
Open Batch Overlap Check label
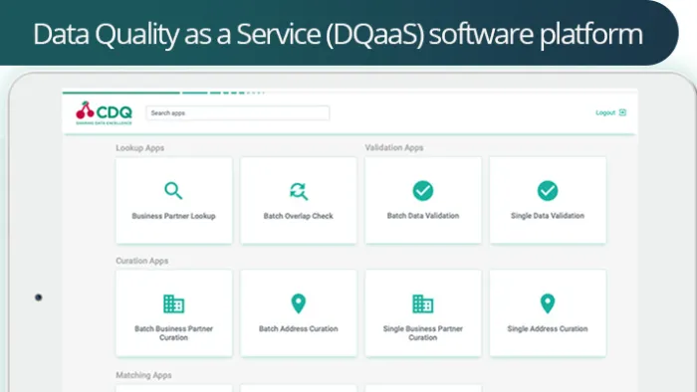coord(299,216)
